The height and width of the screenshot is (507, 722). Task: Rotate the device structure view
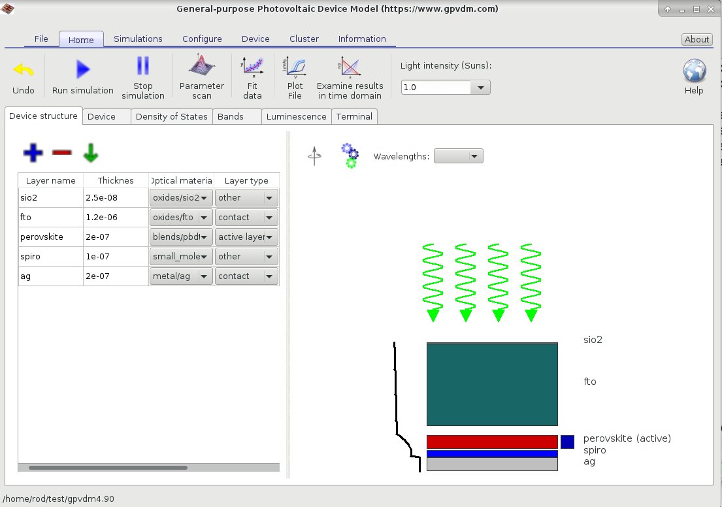(314, 155)
